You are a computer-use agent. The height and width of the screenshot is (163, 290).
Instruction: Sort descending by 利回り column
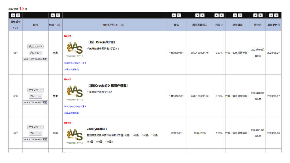(x=222, y=15)
